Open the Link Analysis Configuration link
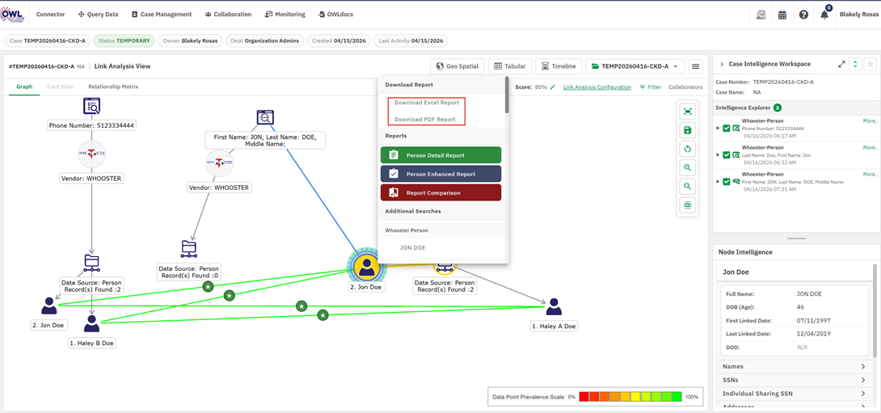Viewport: 881px width, 413px height. [x=597, y=87]
